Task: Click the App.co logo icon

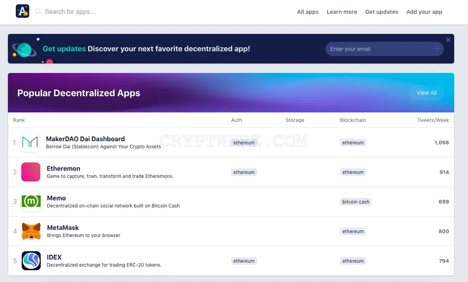Action: 23,11
